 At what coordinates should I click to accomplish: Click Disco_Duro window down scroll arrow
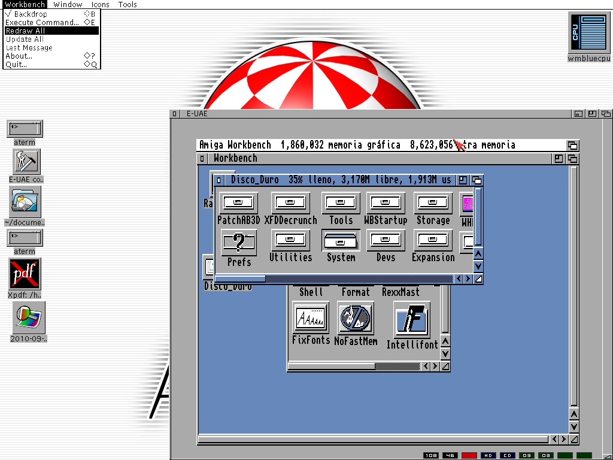(x=478, y=267)
